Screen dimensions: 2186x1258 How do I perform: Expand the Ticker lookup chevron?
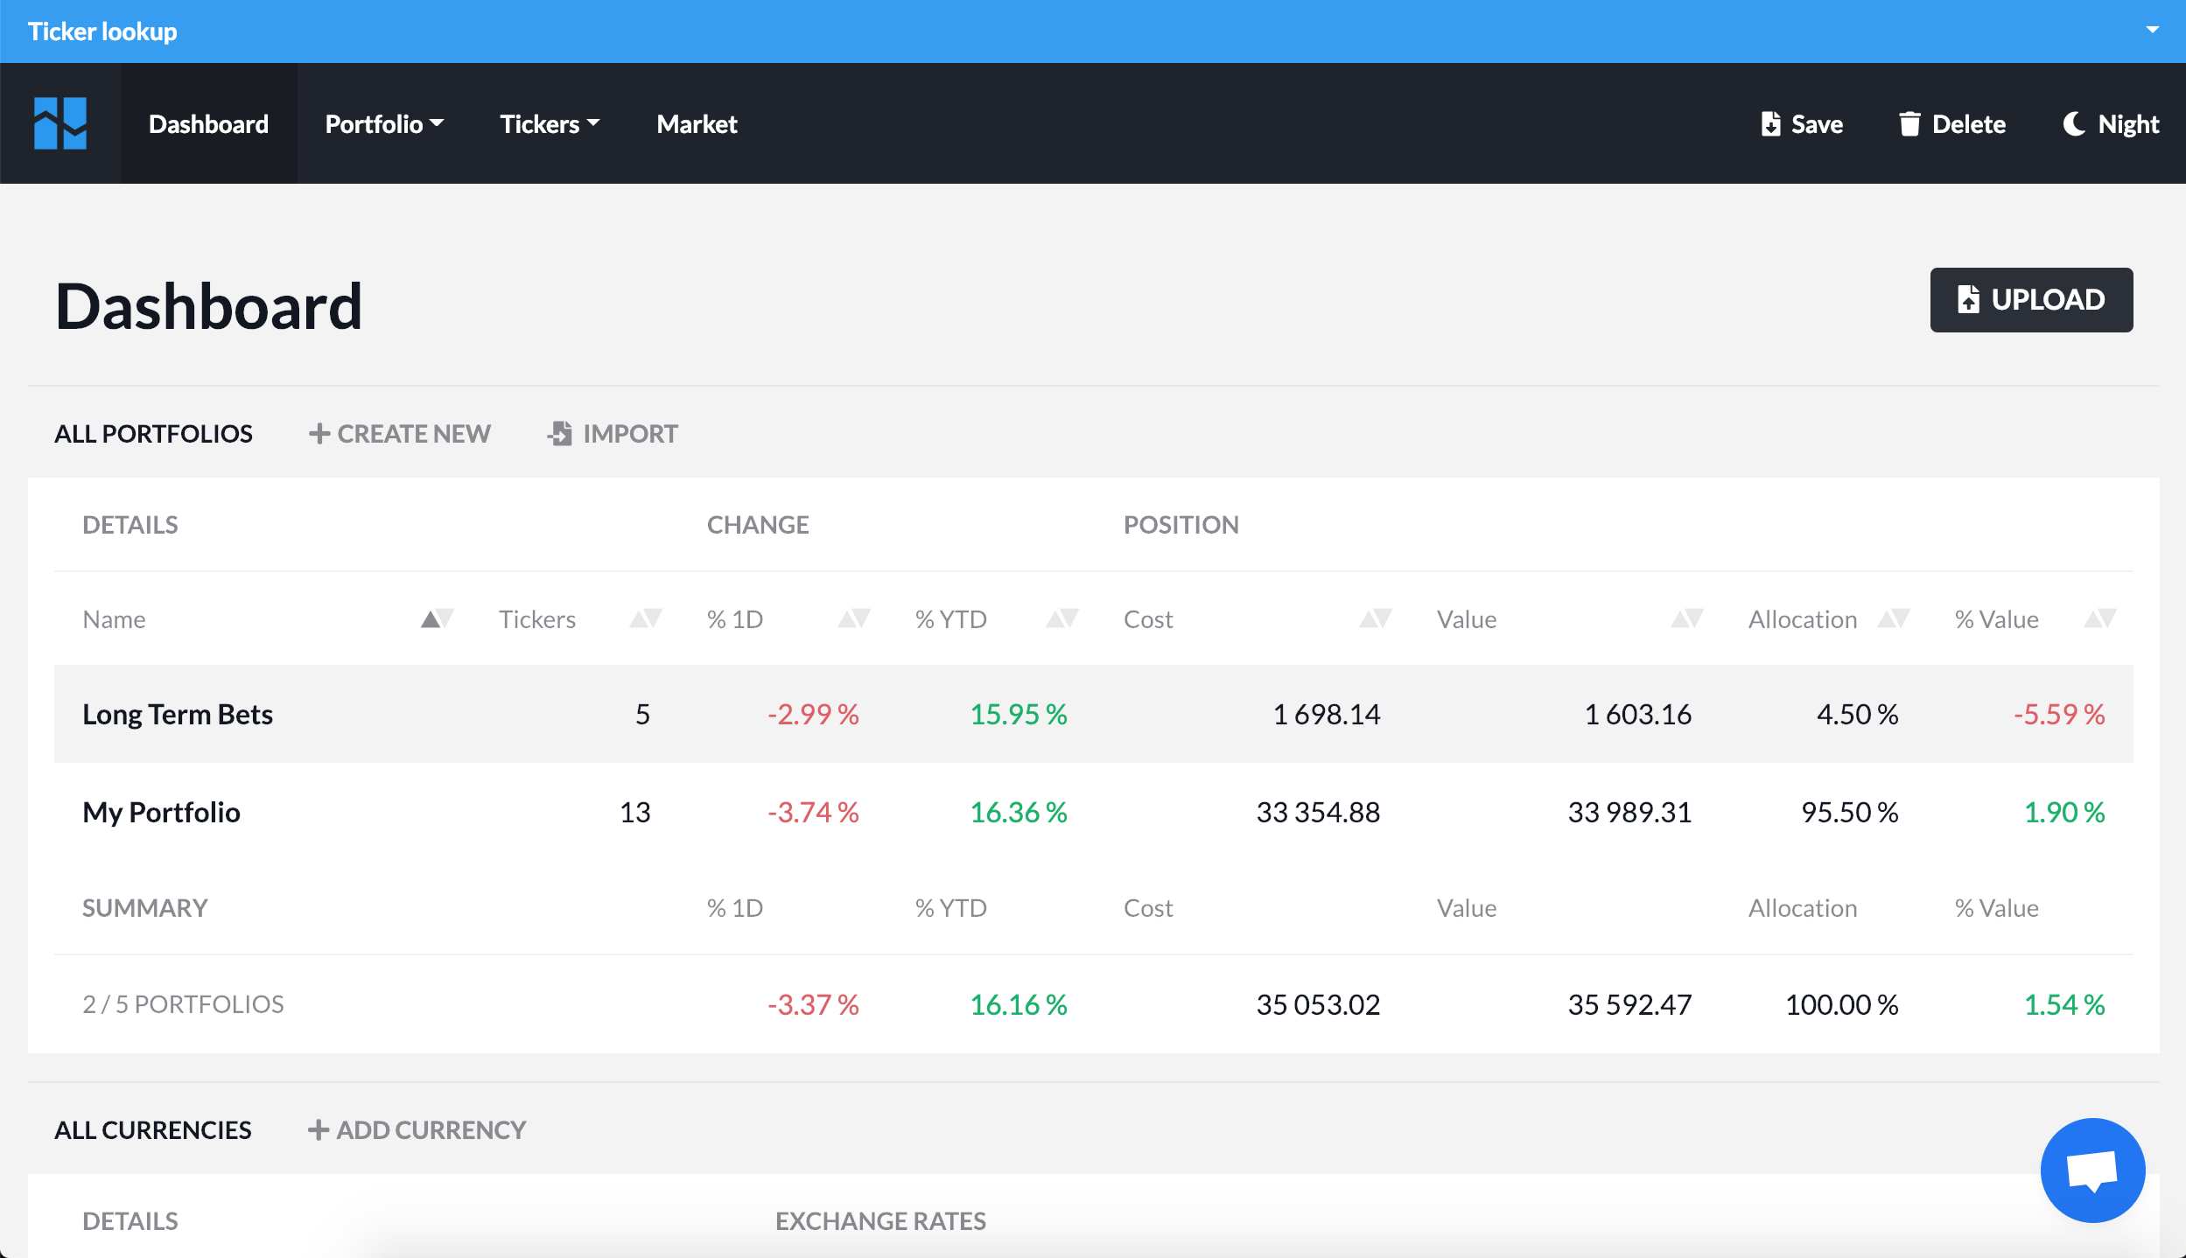pyautogui.click(x=2152, y=31)
